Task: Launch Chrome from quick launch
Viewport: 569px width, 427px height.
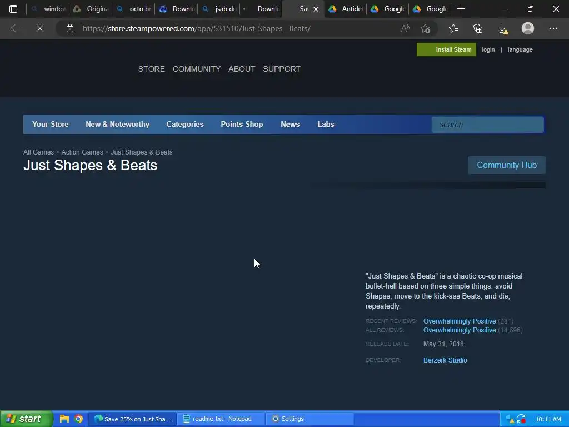Action: click(78, 419)
